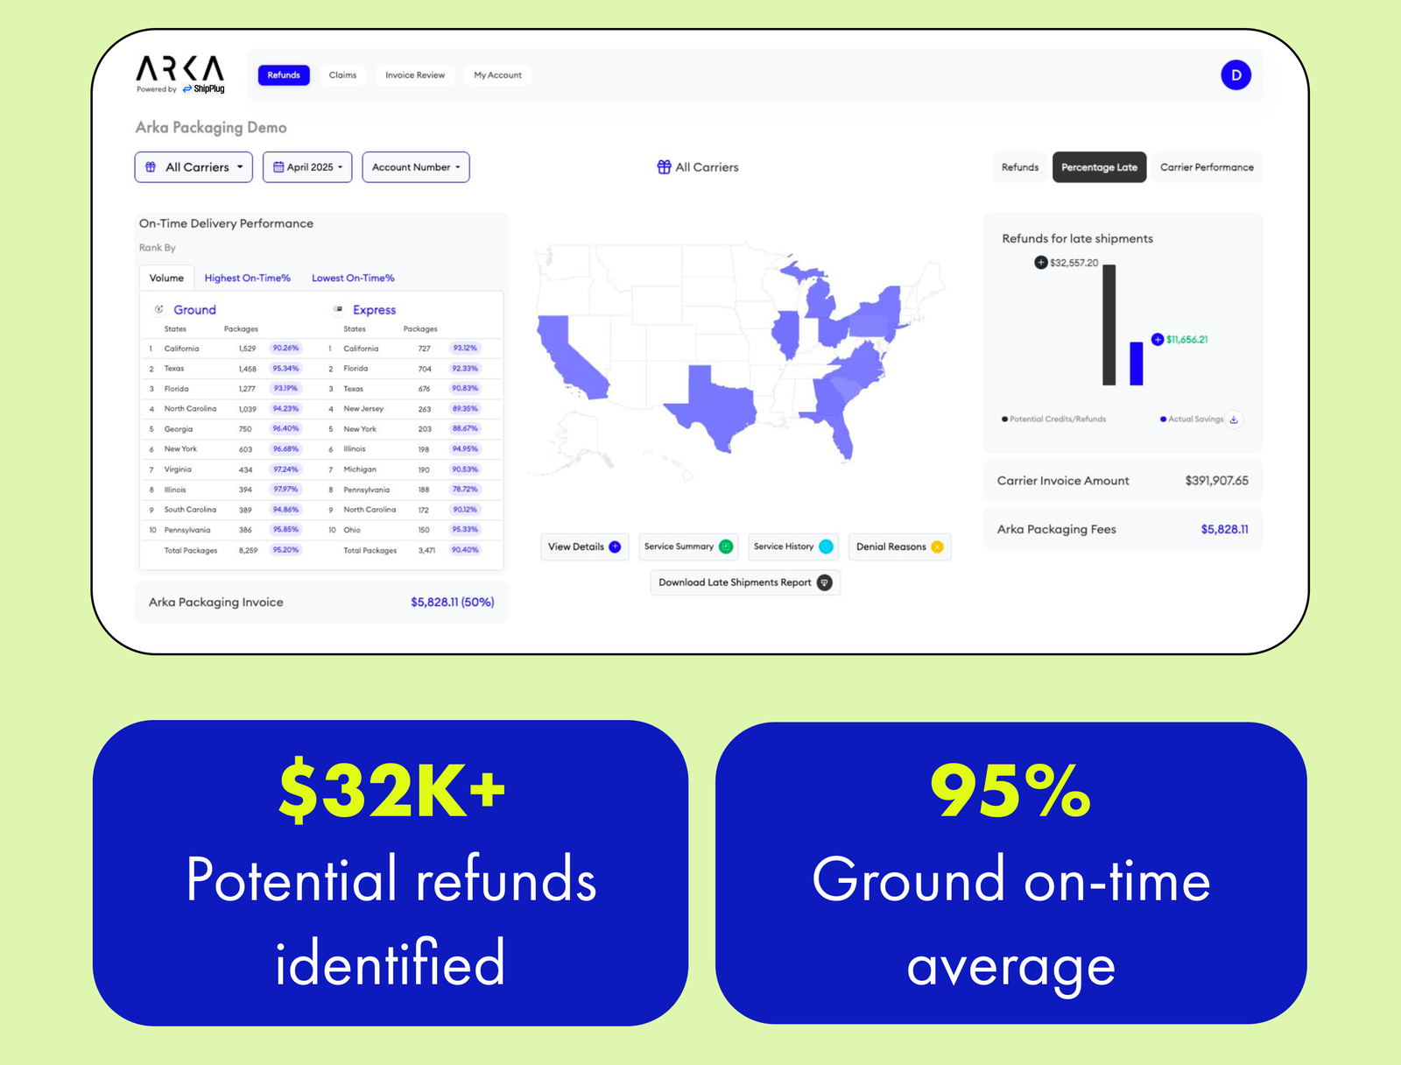Click Download Late Shipments Report button
Screen dimensions: 1401x1065
745,582
